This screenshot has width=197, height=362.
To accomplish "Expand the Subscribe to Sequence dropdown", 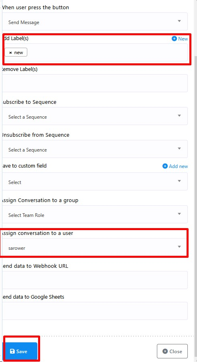I will click(95, 116).
